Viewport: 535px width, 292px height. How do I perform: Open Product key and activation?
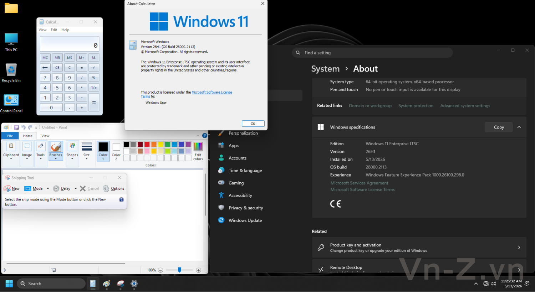[419, 247]
